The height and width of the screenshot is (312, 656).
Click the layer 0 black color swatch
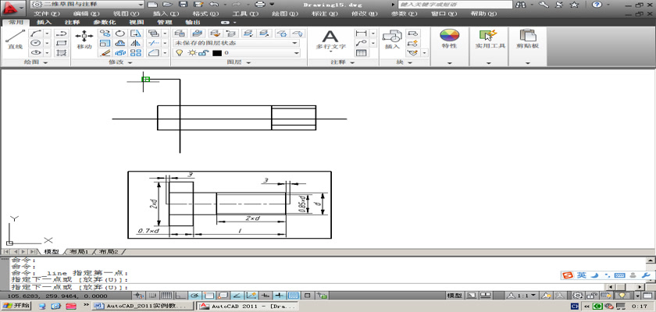[217, 53]
